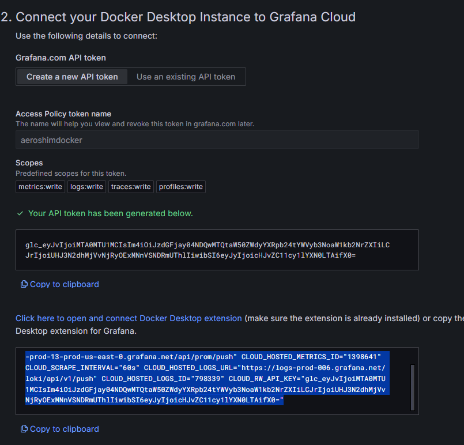Click the 'Predefined scopes for this token' text
464x445 pixels.
(71, 174)
